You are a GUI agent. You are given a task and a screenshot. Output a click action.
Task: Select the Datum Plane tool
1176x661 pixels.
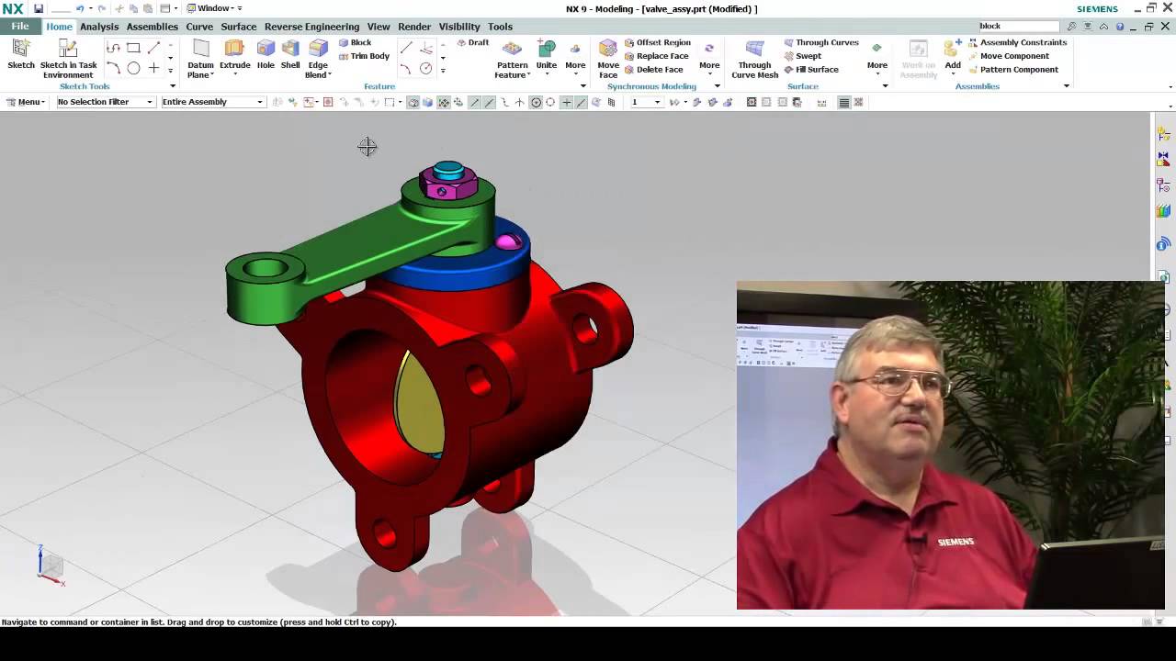click(200, 59)
